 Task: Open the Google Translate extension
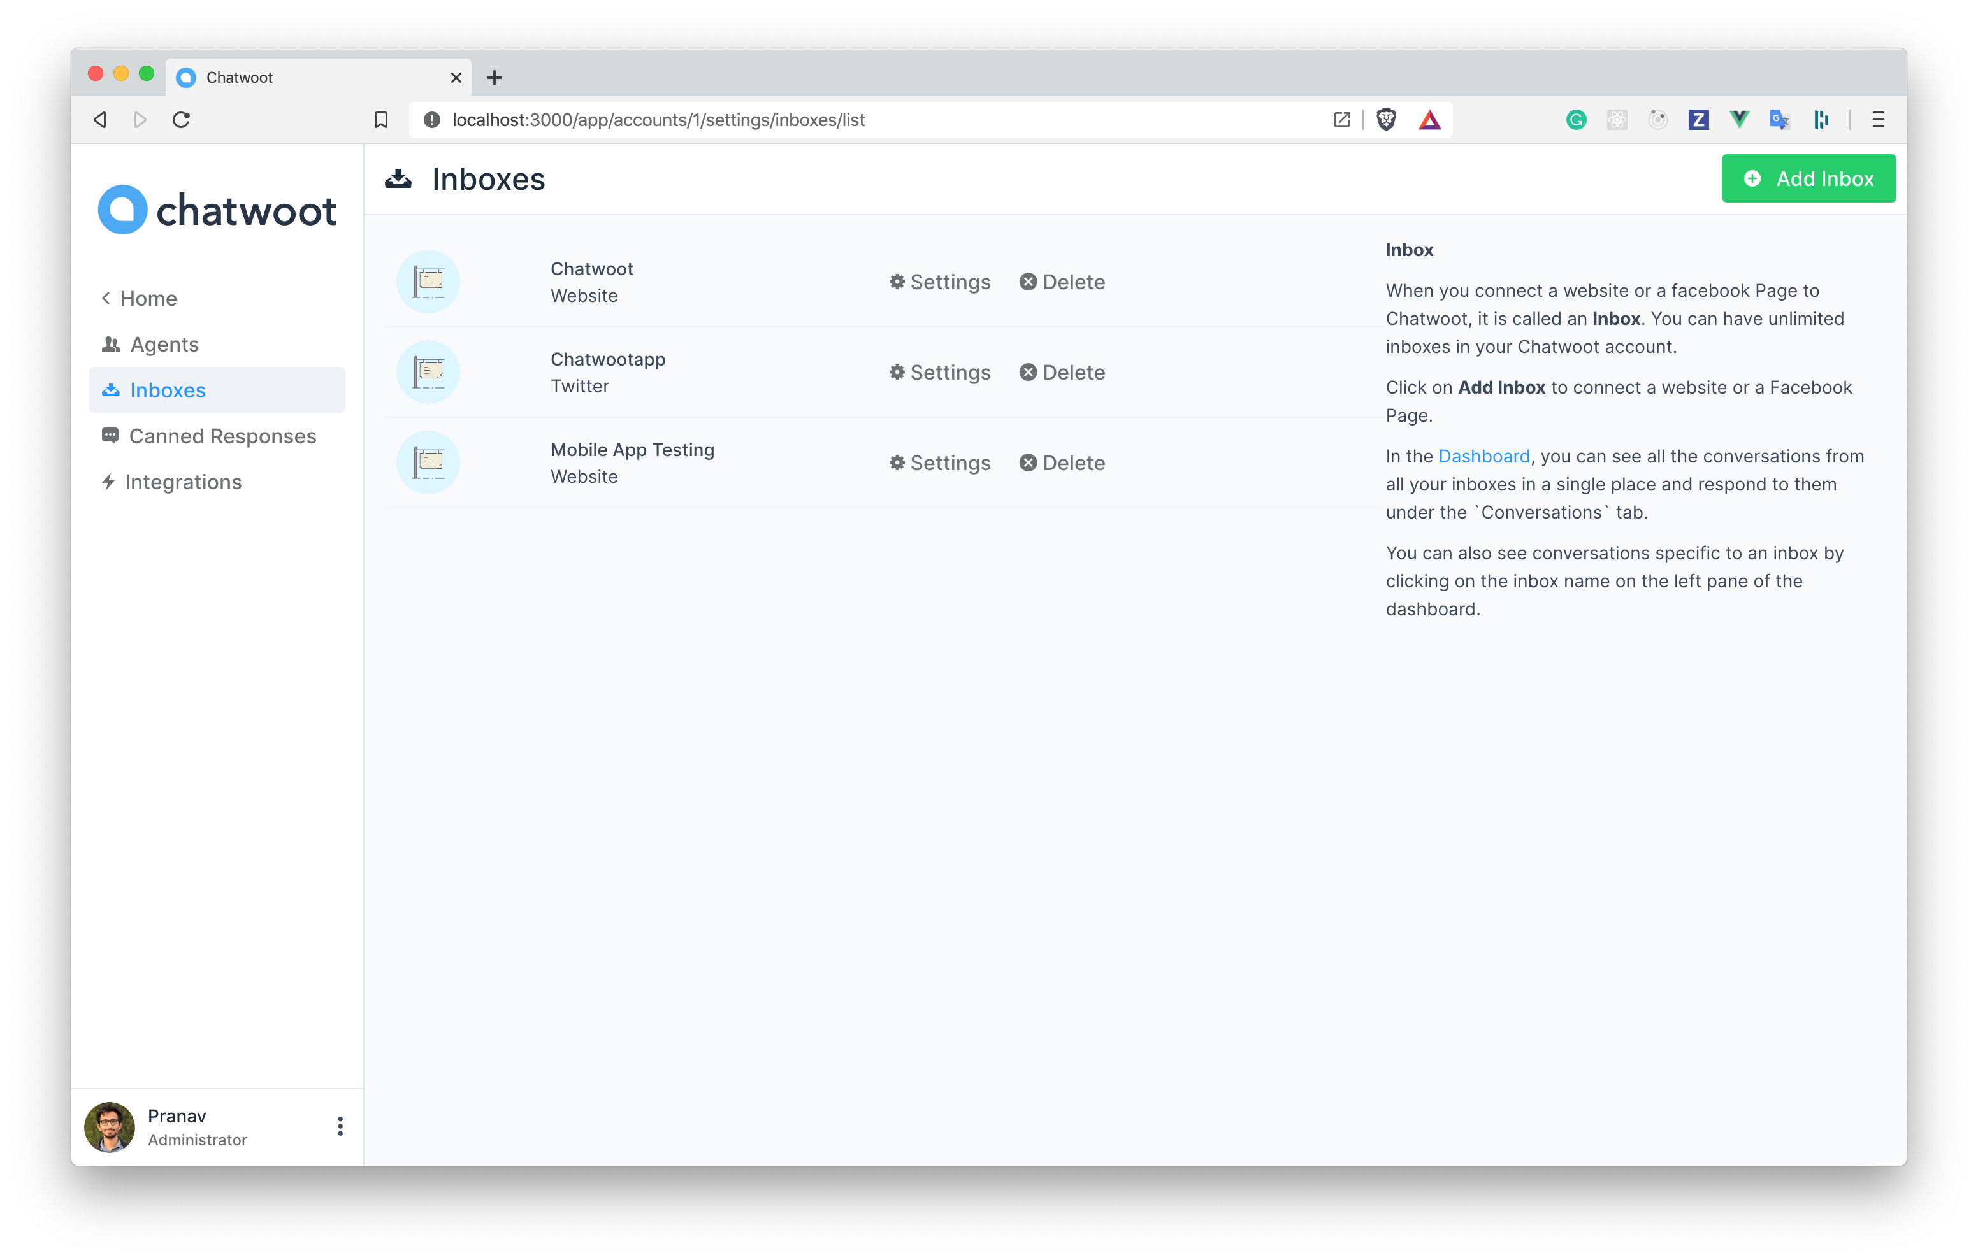pos(1779,120)
